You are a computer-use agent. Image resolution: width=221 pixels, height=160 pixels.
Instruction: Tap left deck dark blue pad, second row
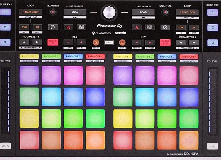(x=95, y=97)
